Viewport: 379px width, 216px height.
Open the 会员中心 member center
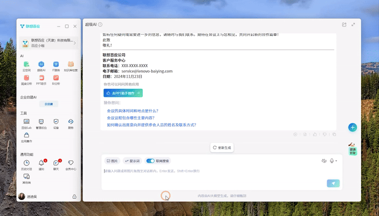tap(71, 165)
